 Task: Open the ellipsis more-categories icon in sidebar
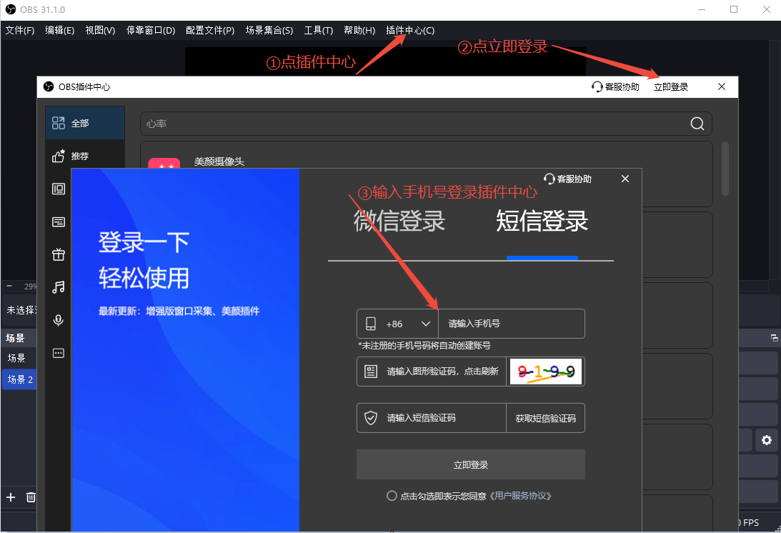click(x=58, y=352)
